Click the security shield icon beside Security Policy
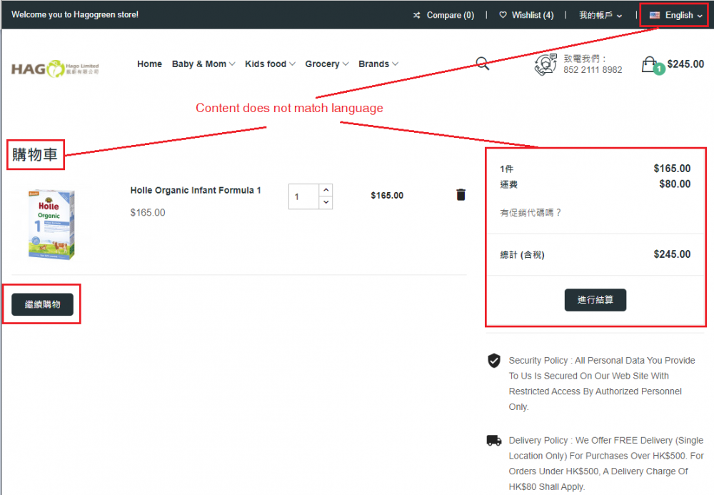 pos(494,361)
